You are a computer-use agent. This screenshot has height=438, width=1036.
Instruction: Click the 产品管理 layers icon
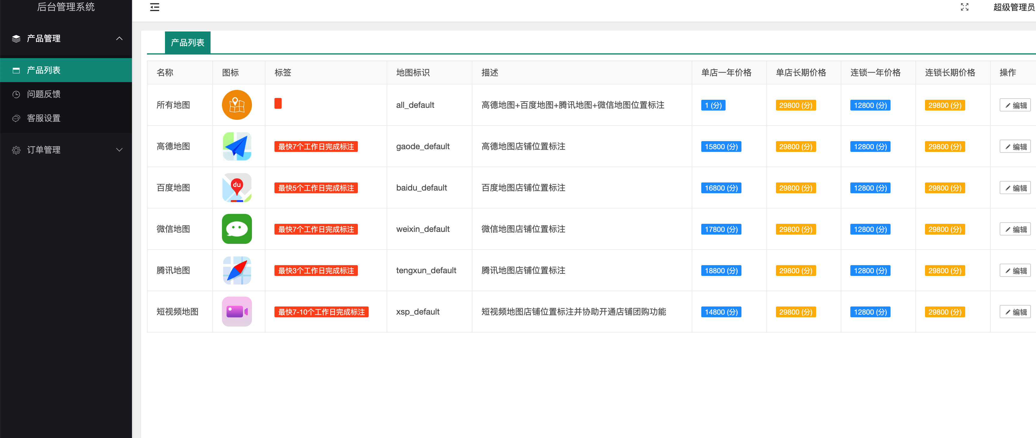pyautogui.click(x=16, y=39)
